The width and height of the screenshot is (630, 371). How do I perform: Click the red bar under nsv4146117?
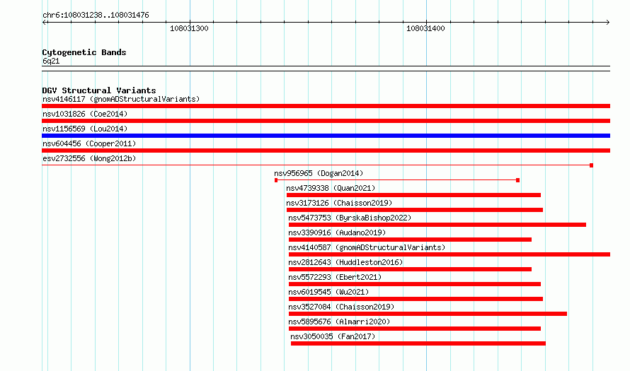click(x=326, y=106)
